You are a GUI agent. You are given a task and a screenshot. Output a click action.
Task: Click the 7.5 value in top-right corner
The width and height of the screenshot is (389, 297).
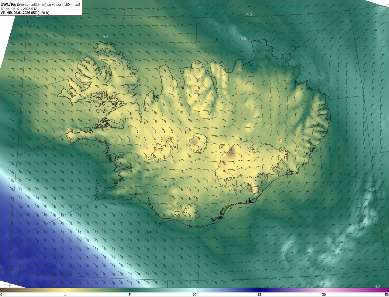(x=382, y=9)
